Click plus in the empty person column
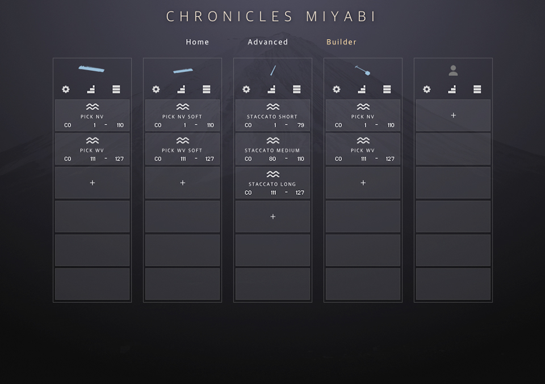Viewport: 545px width, 384px height. (x=453, y=115)
